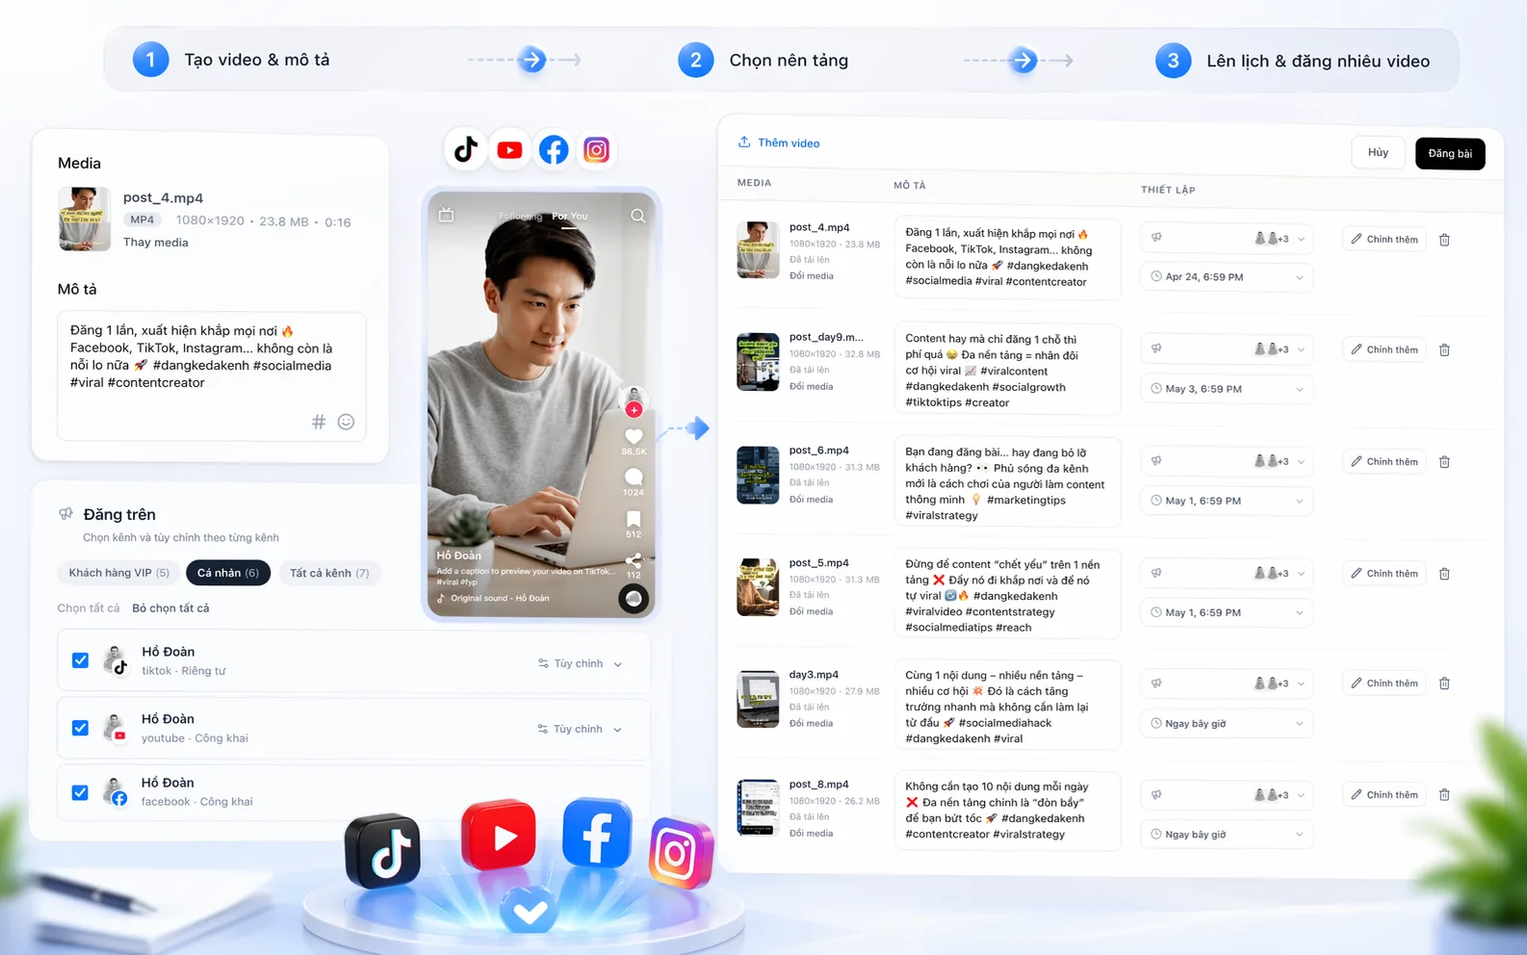Click into the Mô tả description text box

tap(212, 376)
